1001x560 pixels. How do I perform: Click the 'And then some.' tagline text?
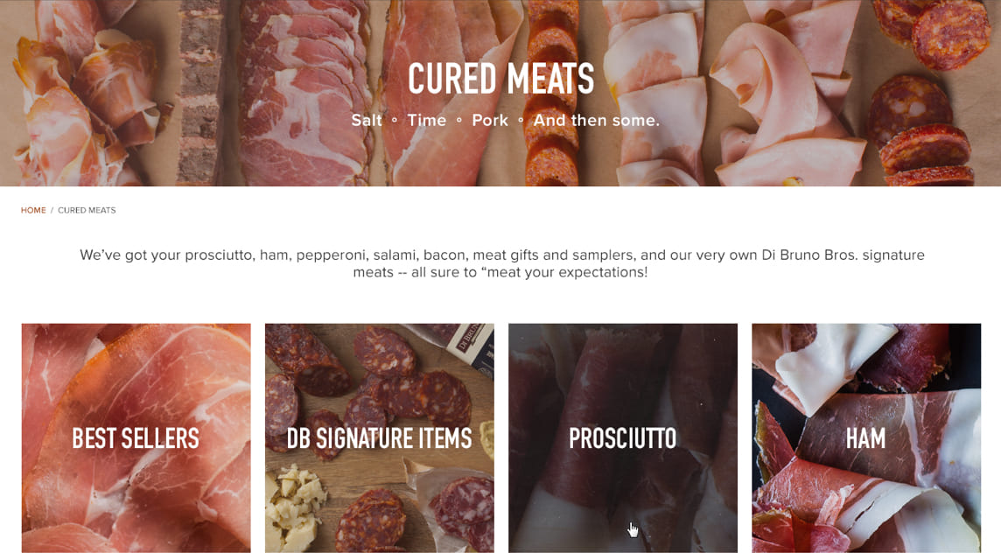point(596,120)
